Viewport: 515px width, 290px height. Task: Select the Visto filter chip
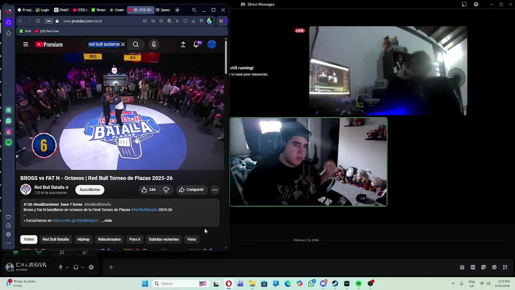click(192, 239)
